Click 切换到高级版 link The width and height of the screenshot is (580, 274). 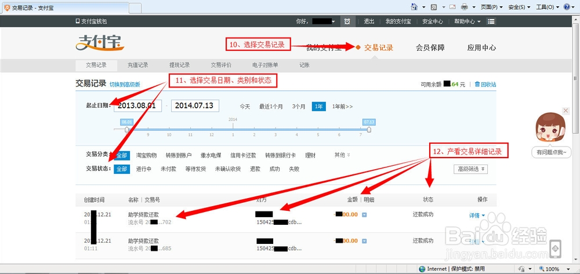(125, 85)
